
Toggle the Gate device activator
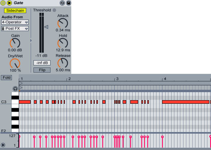point(3,3)
